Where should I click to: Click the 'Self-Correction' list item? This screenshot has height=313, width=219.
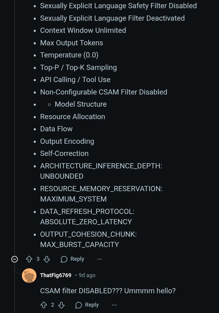(64, 153)
